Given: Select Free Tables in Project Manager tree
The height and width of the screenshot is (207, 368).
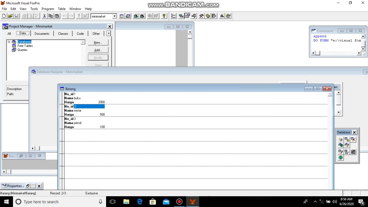Looking at the screenshot, I should click(25, 46).
